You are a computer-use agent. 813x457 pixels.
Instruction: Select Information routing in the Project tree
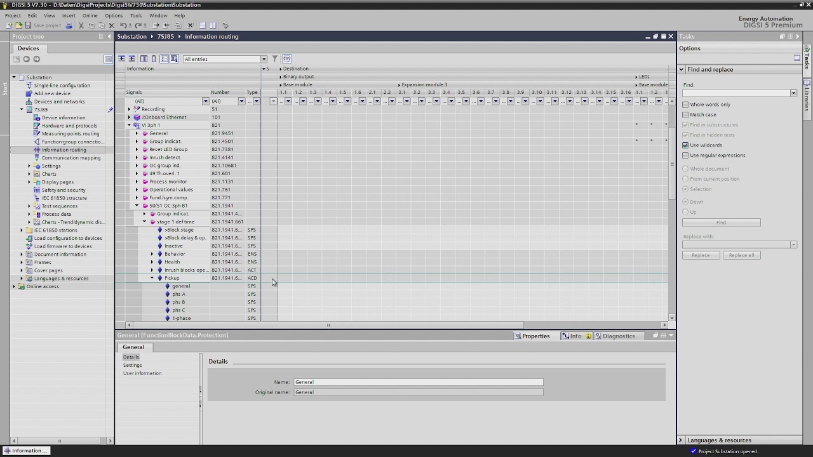[64, 150]
